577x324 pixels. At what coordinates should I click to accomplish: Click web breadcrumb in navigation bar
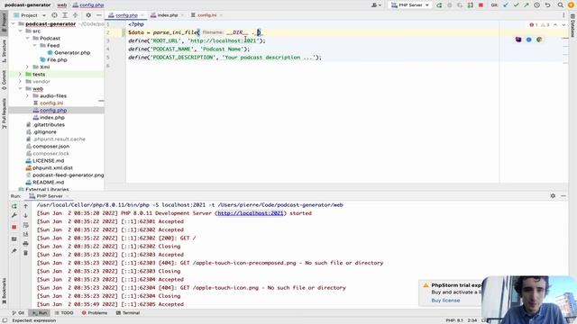click(x=62, y=5)
